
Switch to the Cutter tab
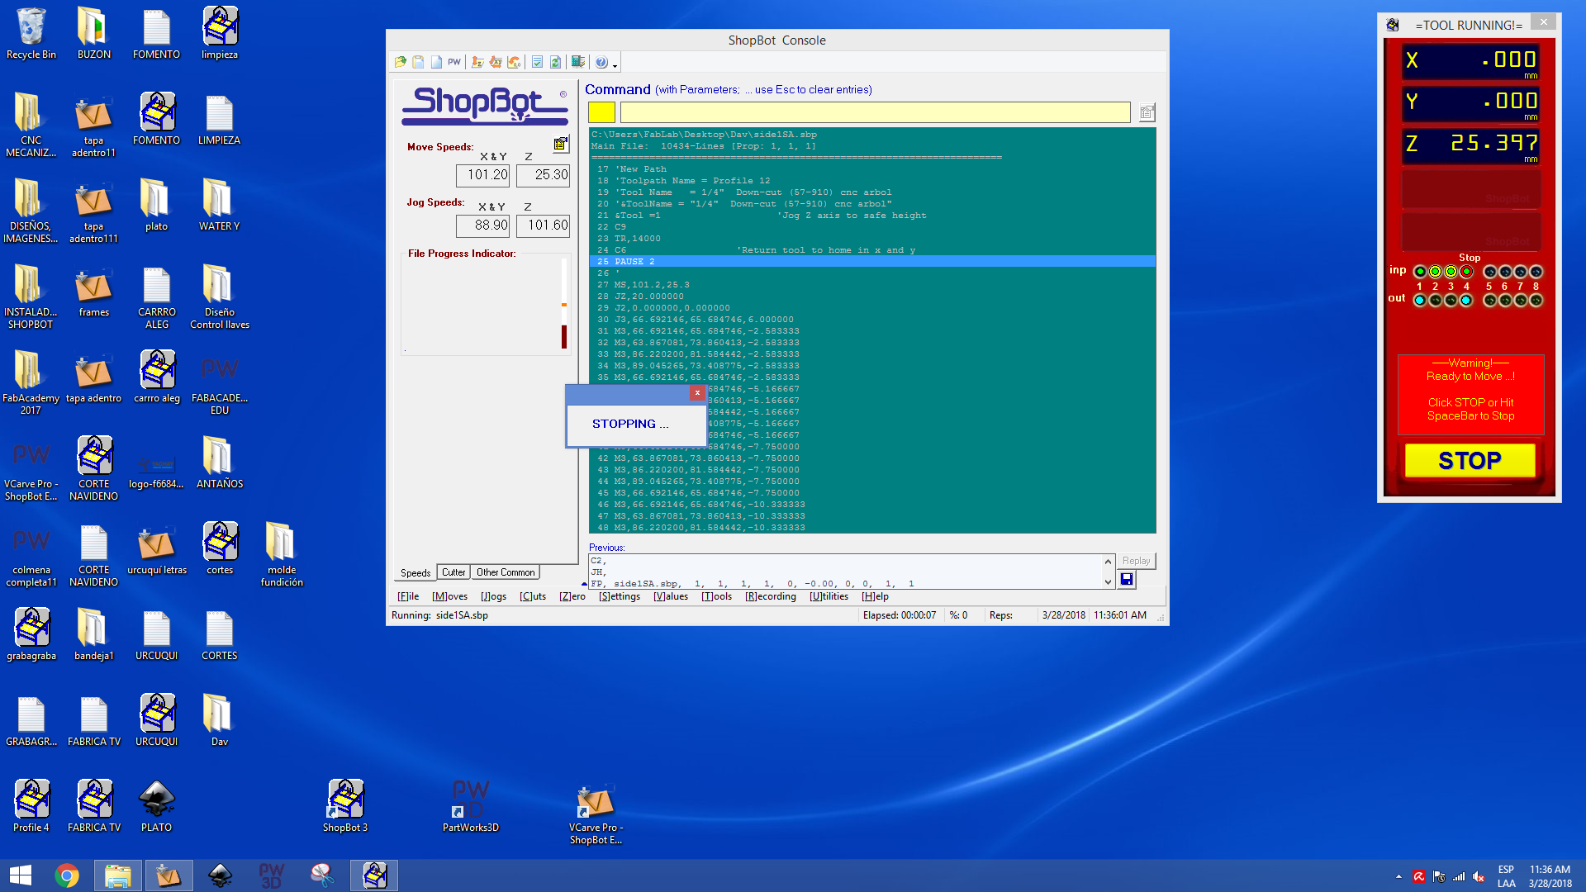(x=453, y=572)
